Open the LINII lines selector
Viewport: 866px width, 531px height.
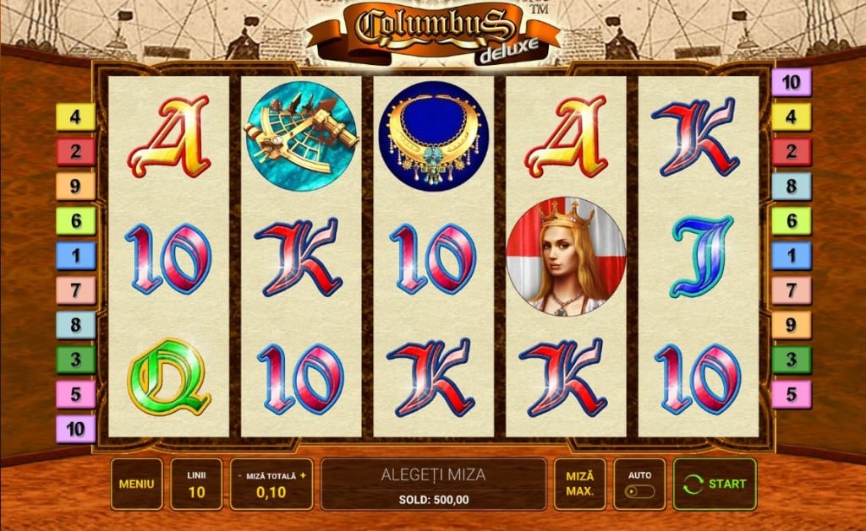pos(196,484)
